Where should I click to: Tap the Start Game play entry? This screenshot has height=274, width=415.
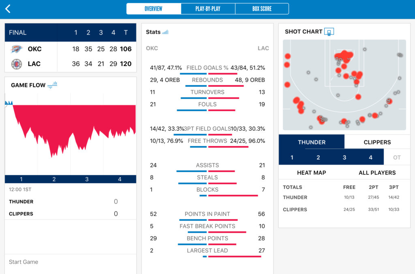point(24,262)
